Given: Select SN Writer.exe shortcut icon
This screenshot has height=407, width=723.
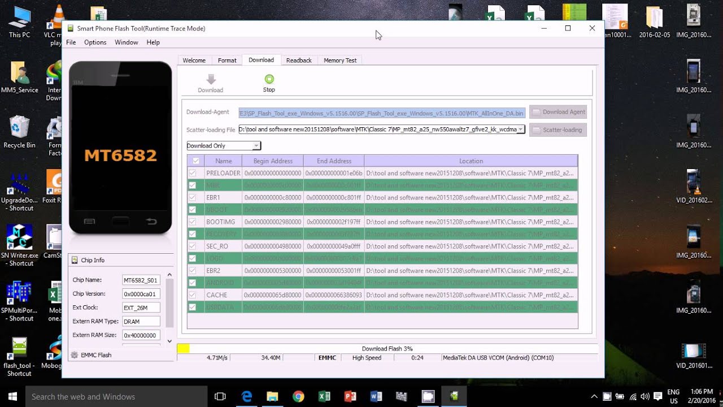Looking at the screenshot, I should click(x=20, y=246).
